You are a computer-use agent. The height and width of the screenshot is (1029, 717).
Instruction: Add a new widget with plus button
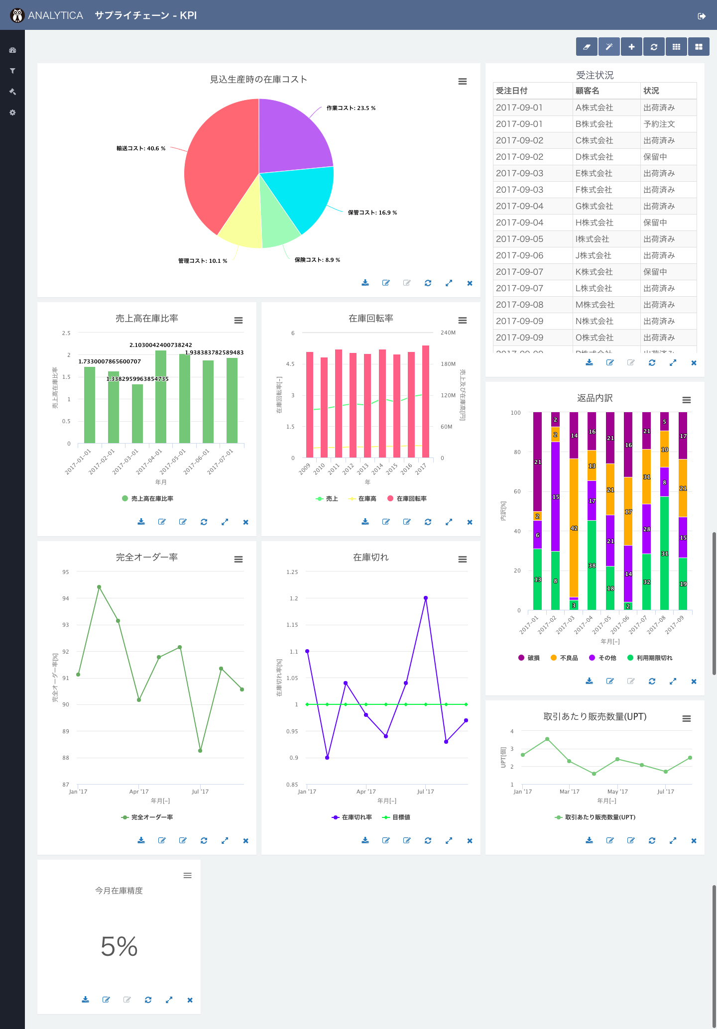point(631,47)
